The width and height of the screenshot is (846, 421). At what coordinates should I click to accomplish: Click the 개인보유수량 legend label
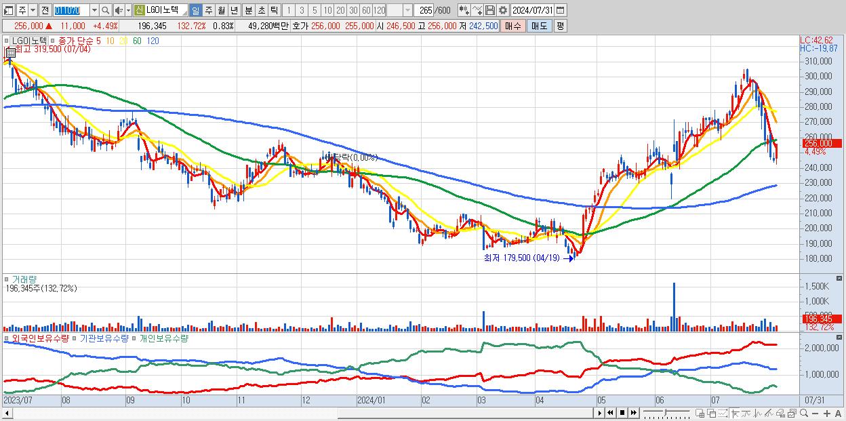pyautogui.click(x=163, y=338)
